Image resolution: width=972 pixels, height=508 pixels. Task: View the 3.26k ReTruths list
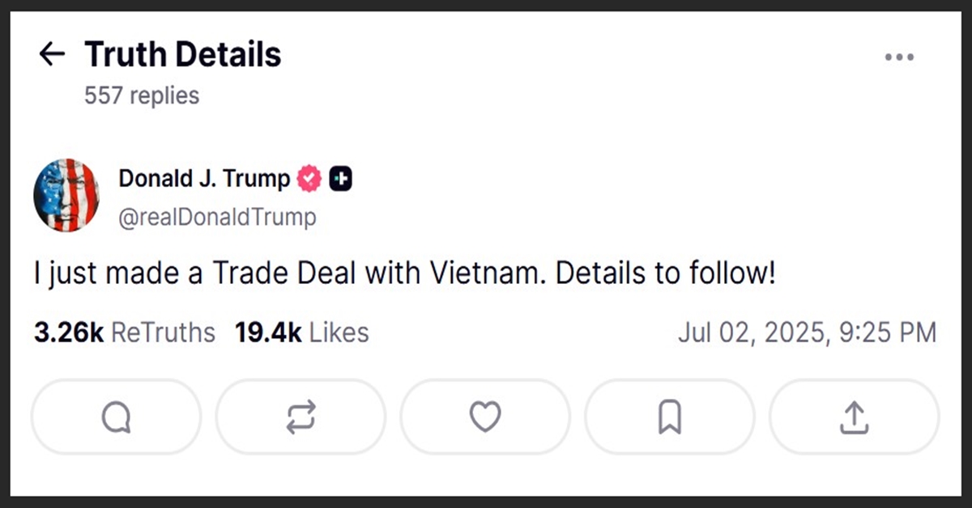(x=125, y=332)
